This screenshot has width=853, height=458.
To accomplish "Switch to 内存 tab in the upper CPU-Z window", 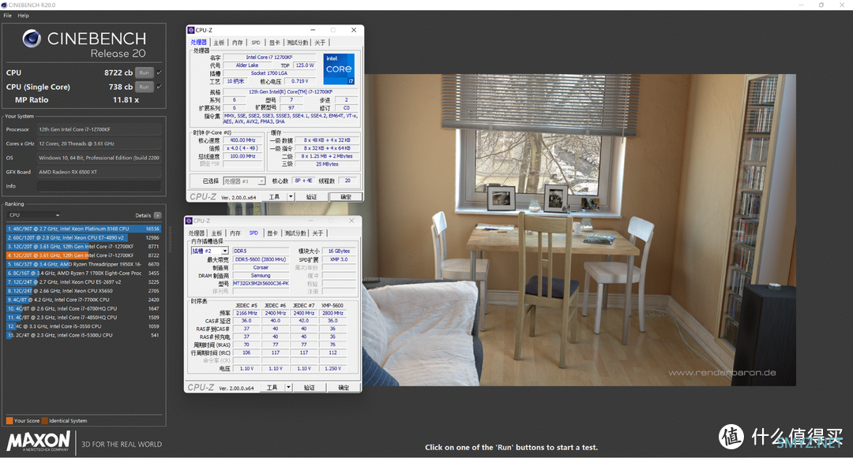I will [238, 43].
